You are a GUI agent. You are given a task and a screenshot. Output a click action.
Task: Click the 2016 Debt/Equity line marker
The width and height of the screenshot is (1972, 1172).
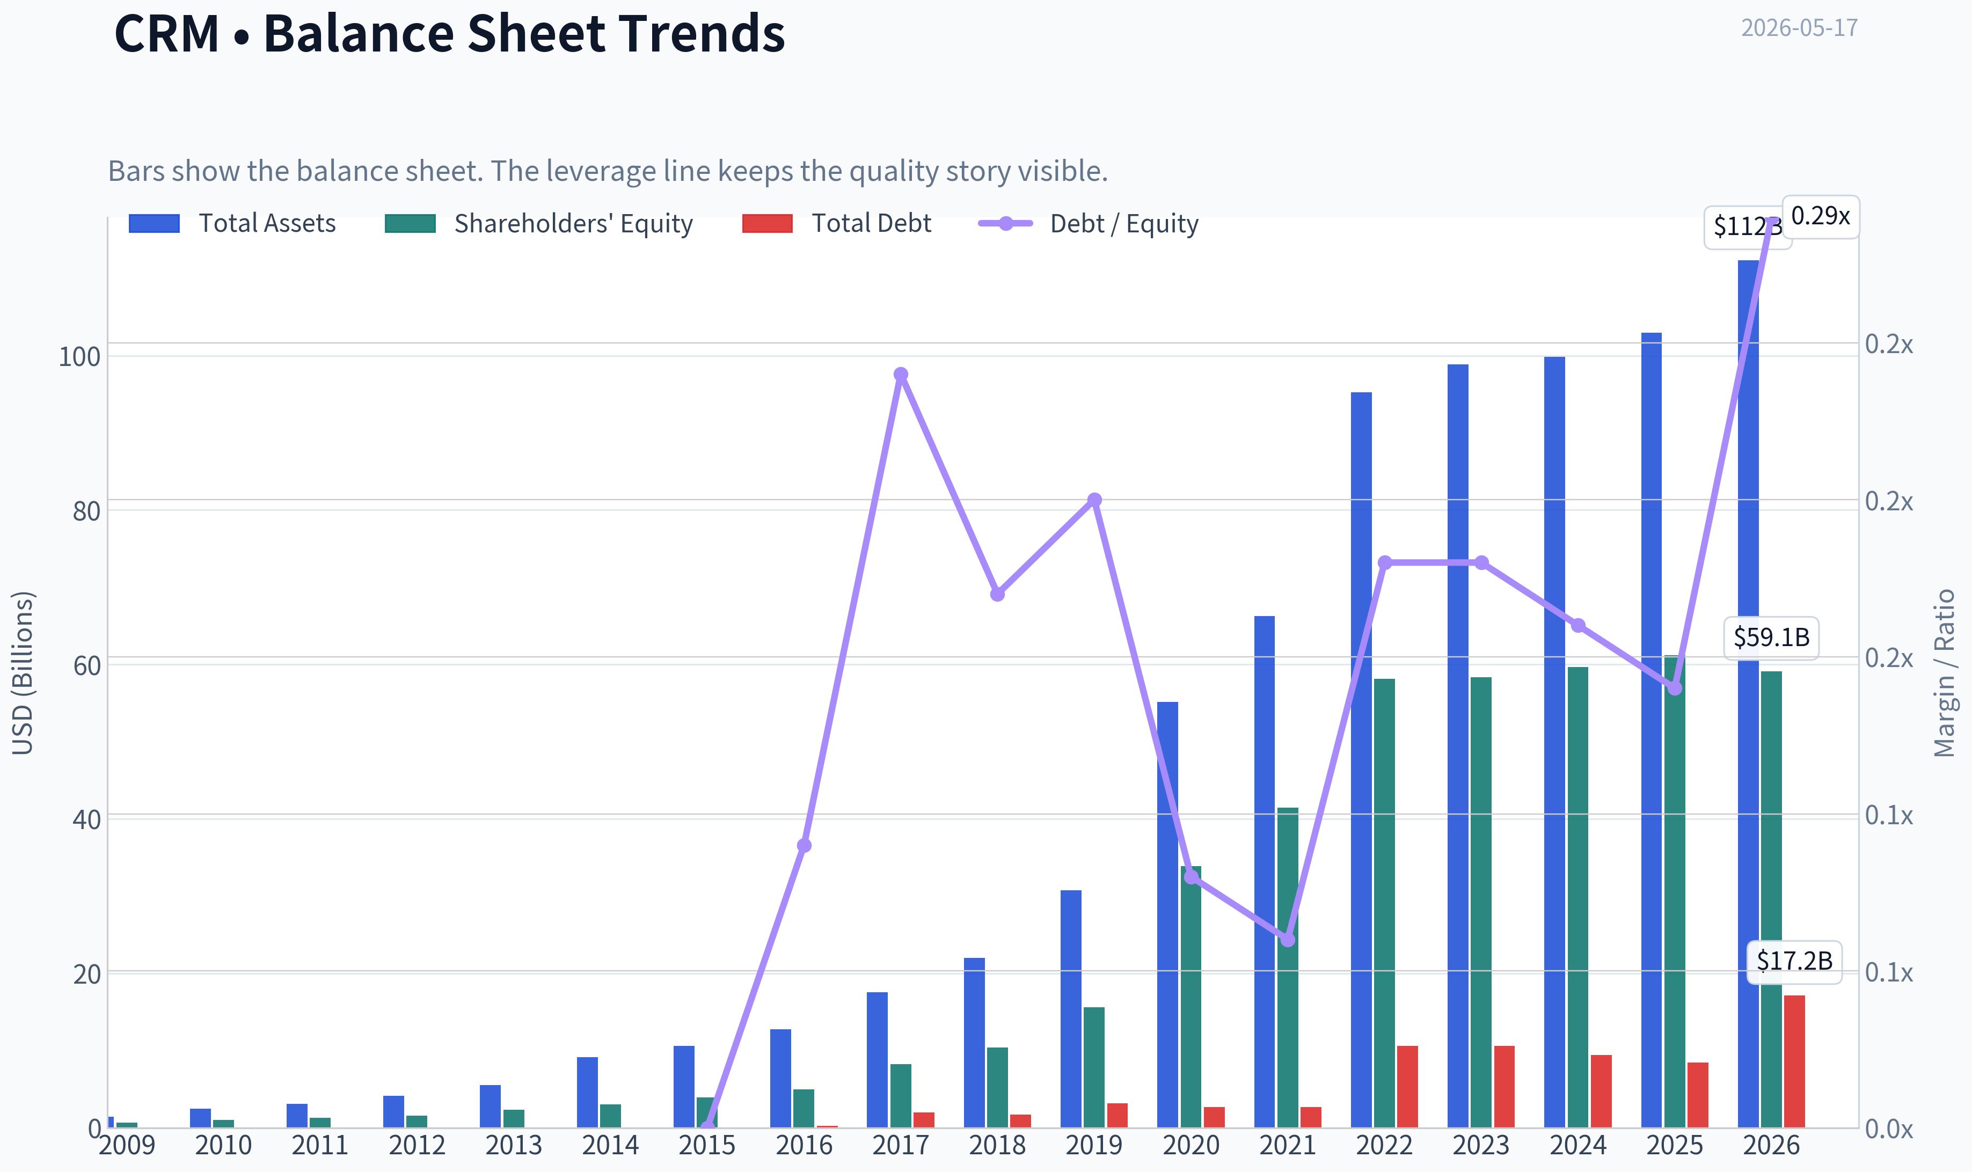[x=804, y=846]
